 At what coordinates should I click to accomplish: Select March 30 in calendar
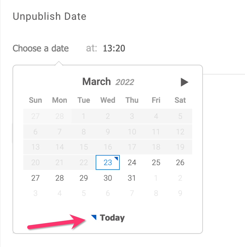tap(108, 178)
